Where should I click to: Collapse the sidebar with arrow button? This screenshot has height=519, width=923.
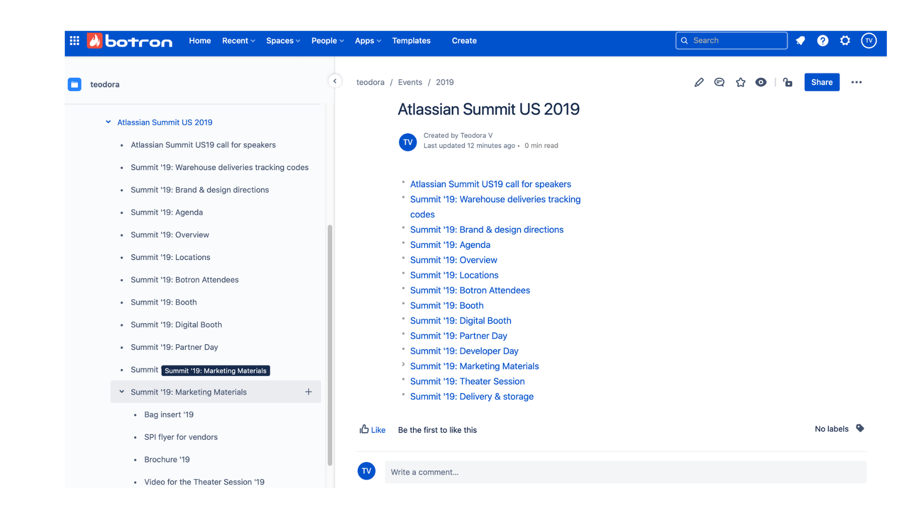[335, 81]
